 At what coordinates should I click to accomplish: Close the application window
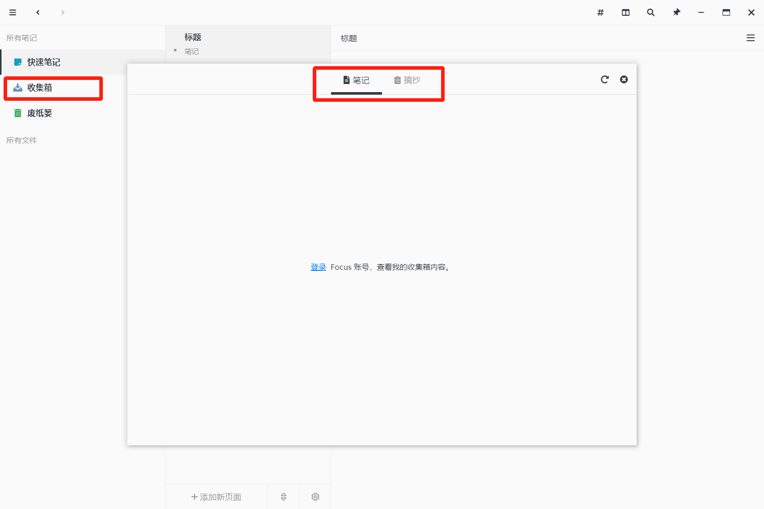751,12
